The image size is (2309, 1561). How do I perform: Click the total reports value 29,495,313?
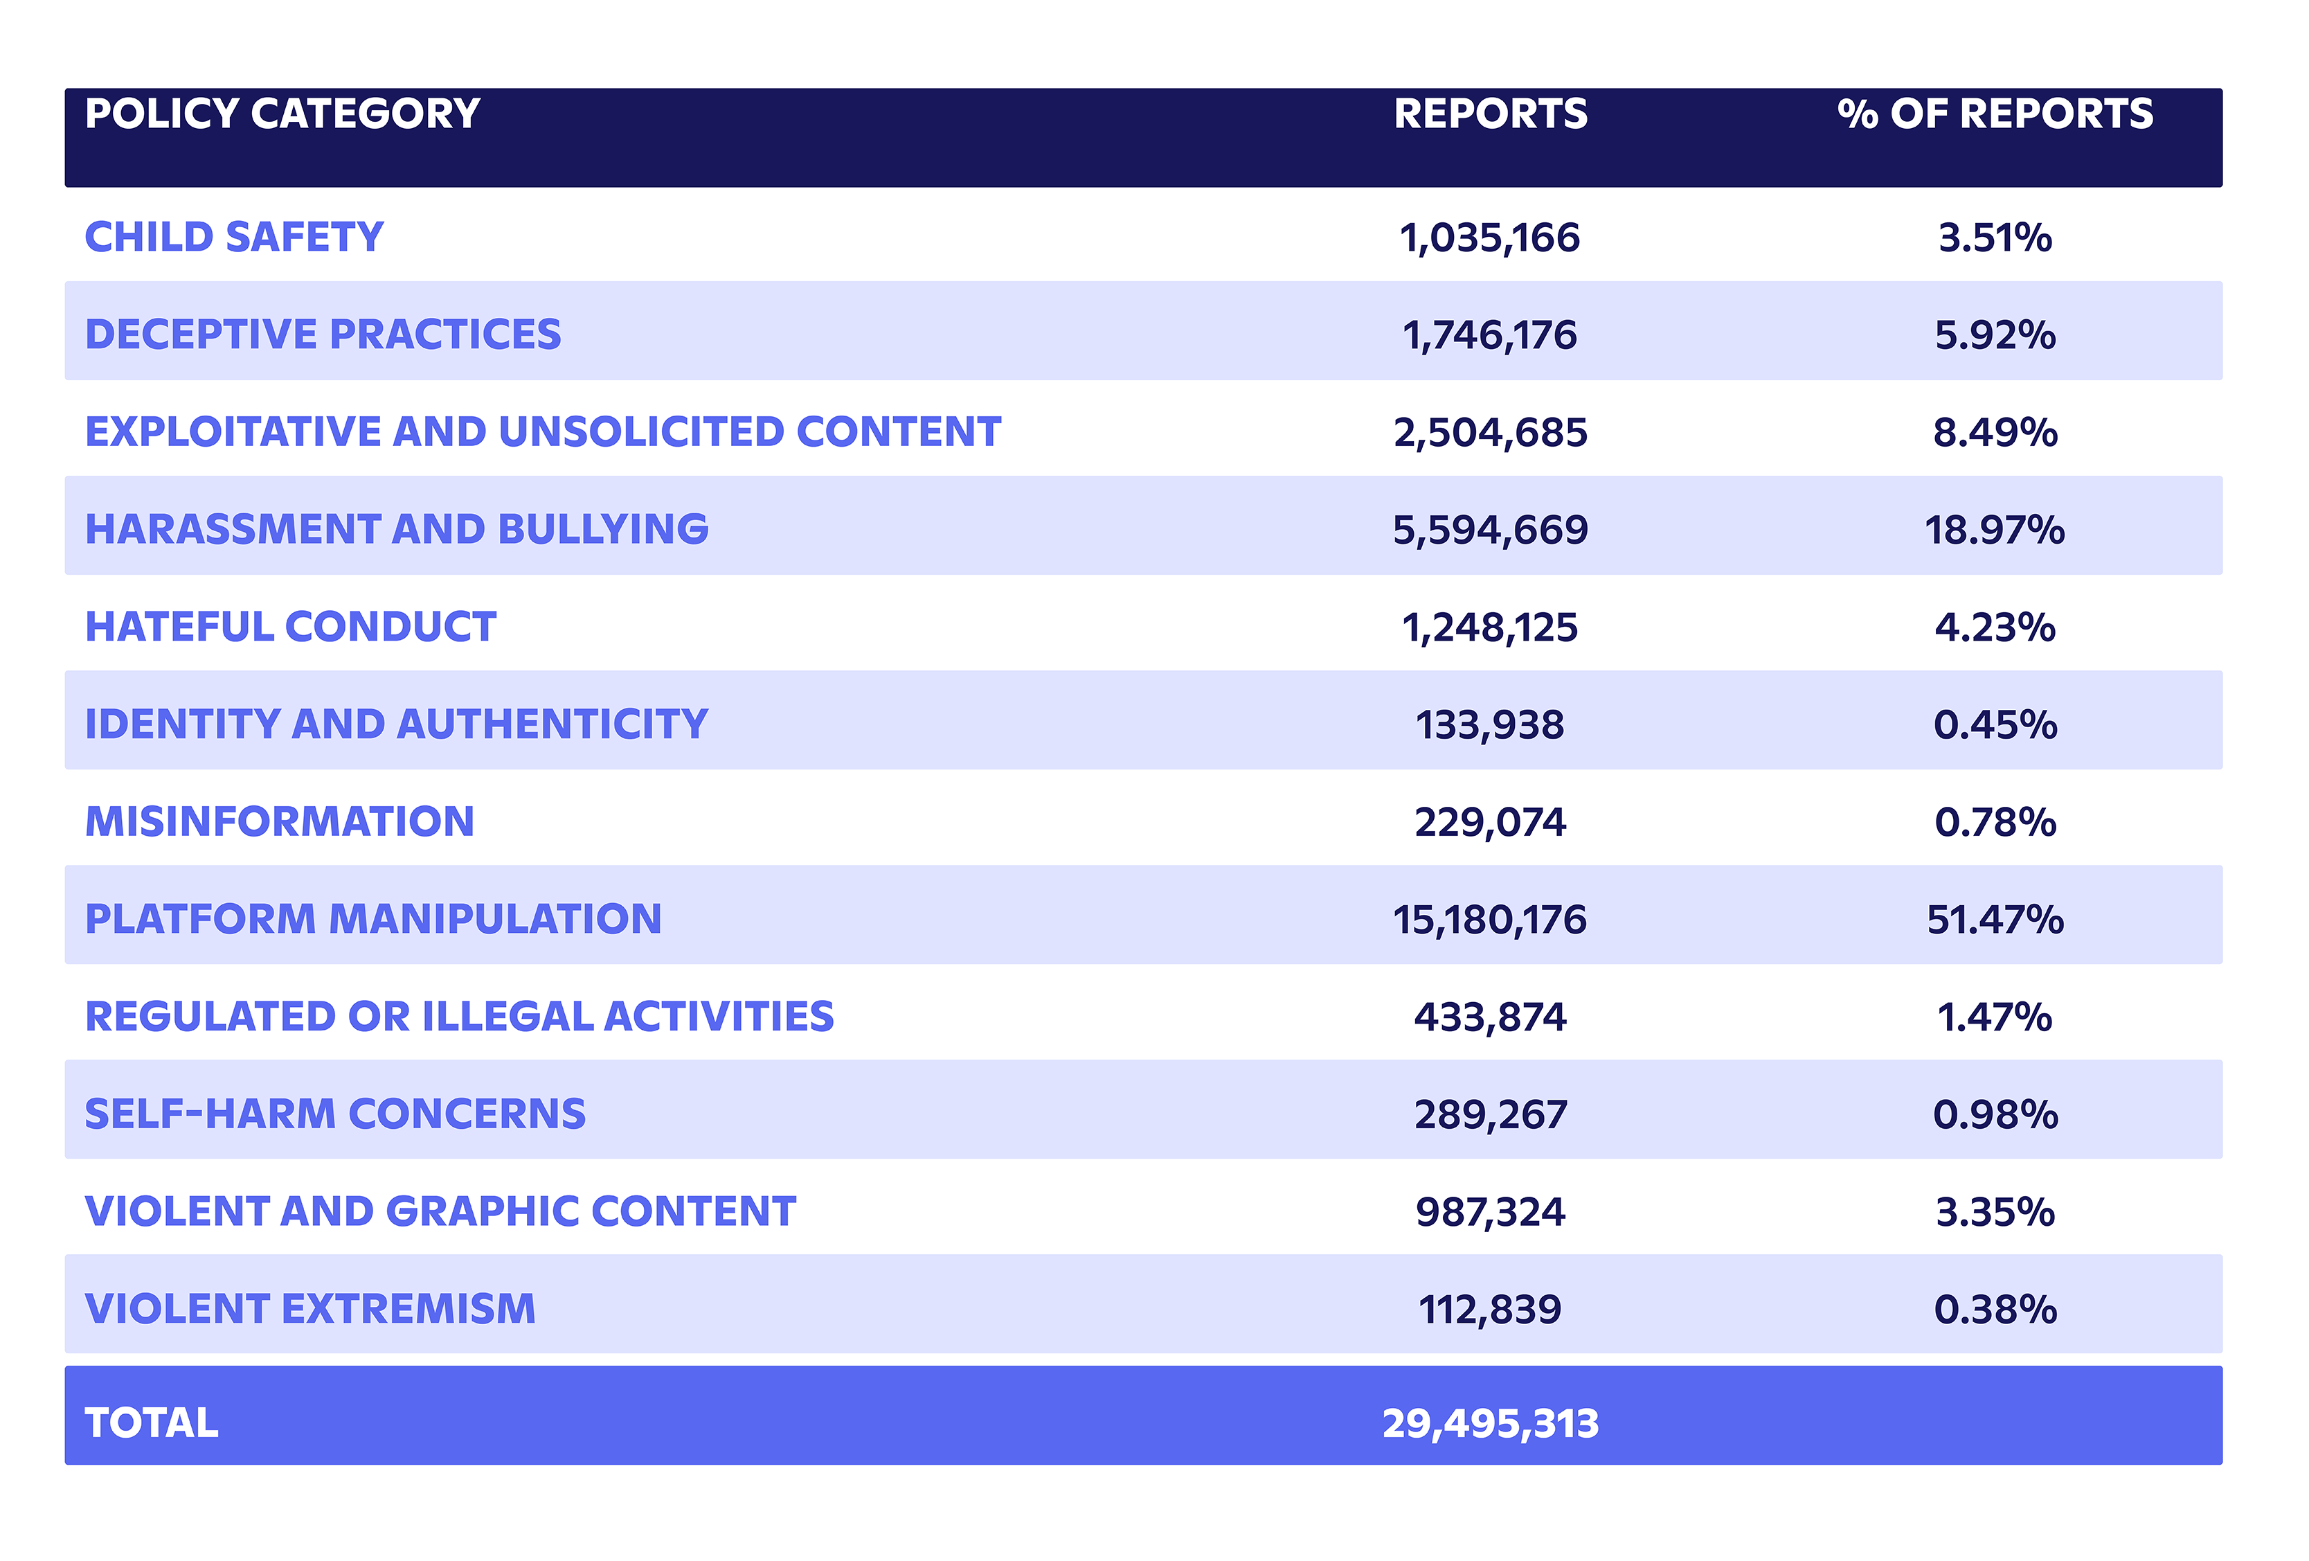click(x=1491, y=1424)
